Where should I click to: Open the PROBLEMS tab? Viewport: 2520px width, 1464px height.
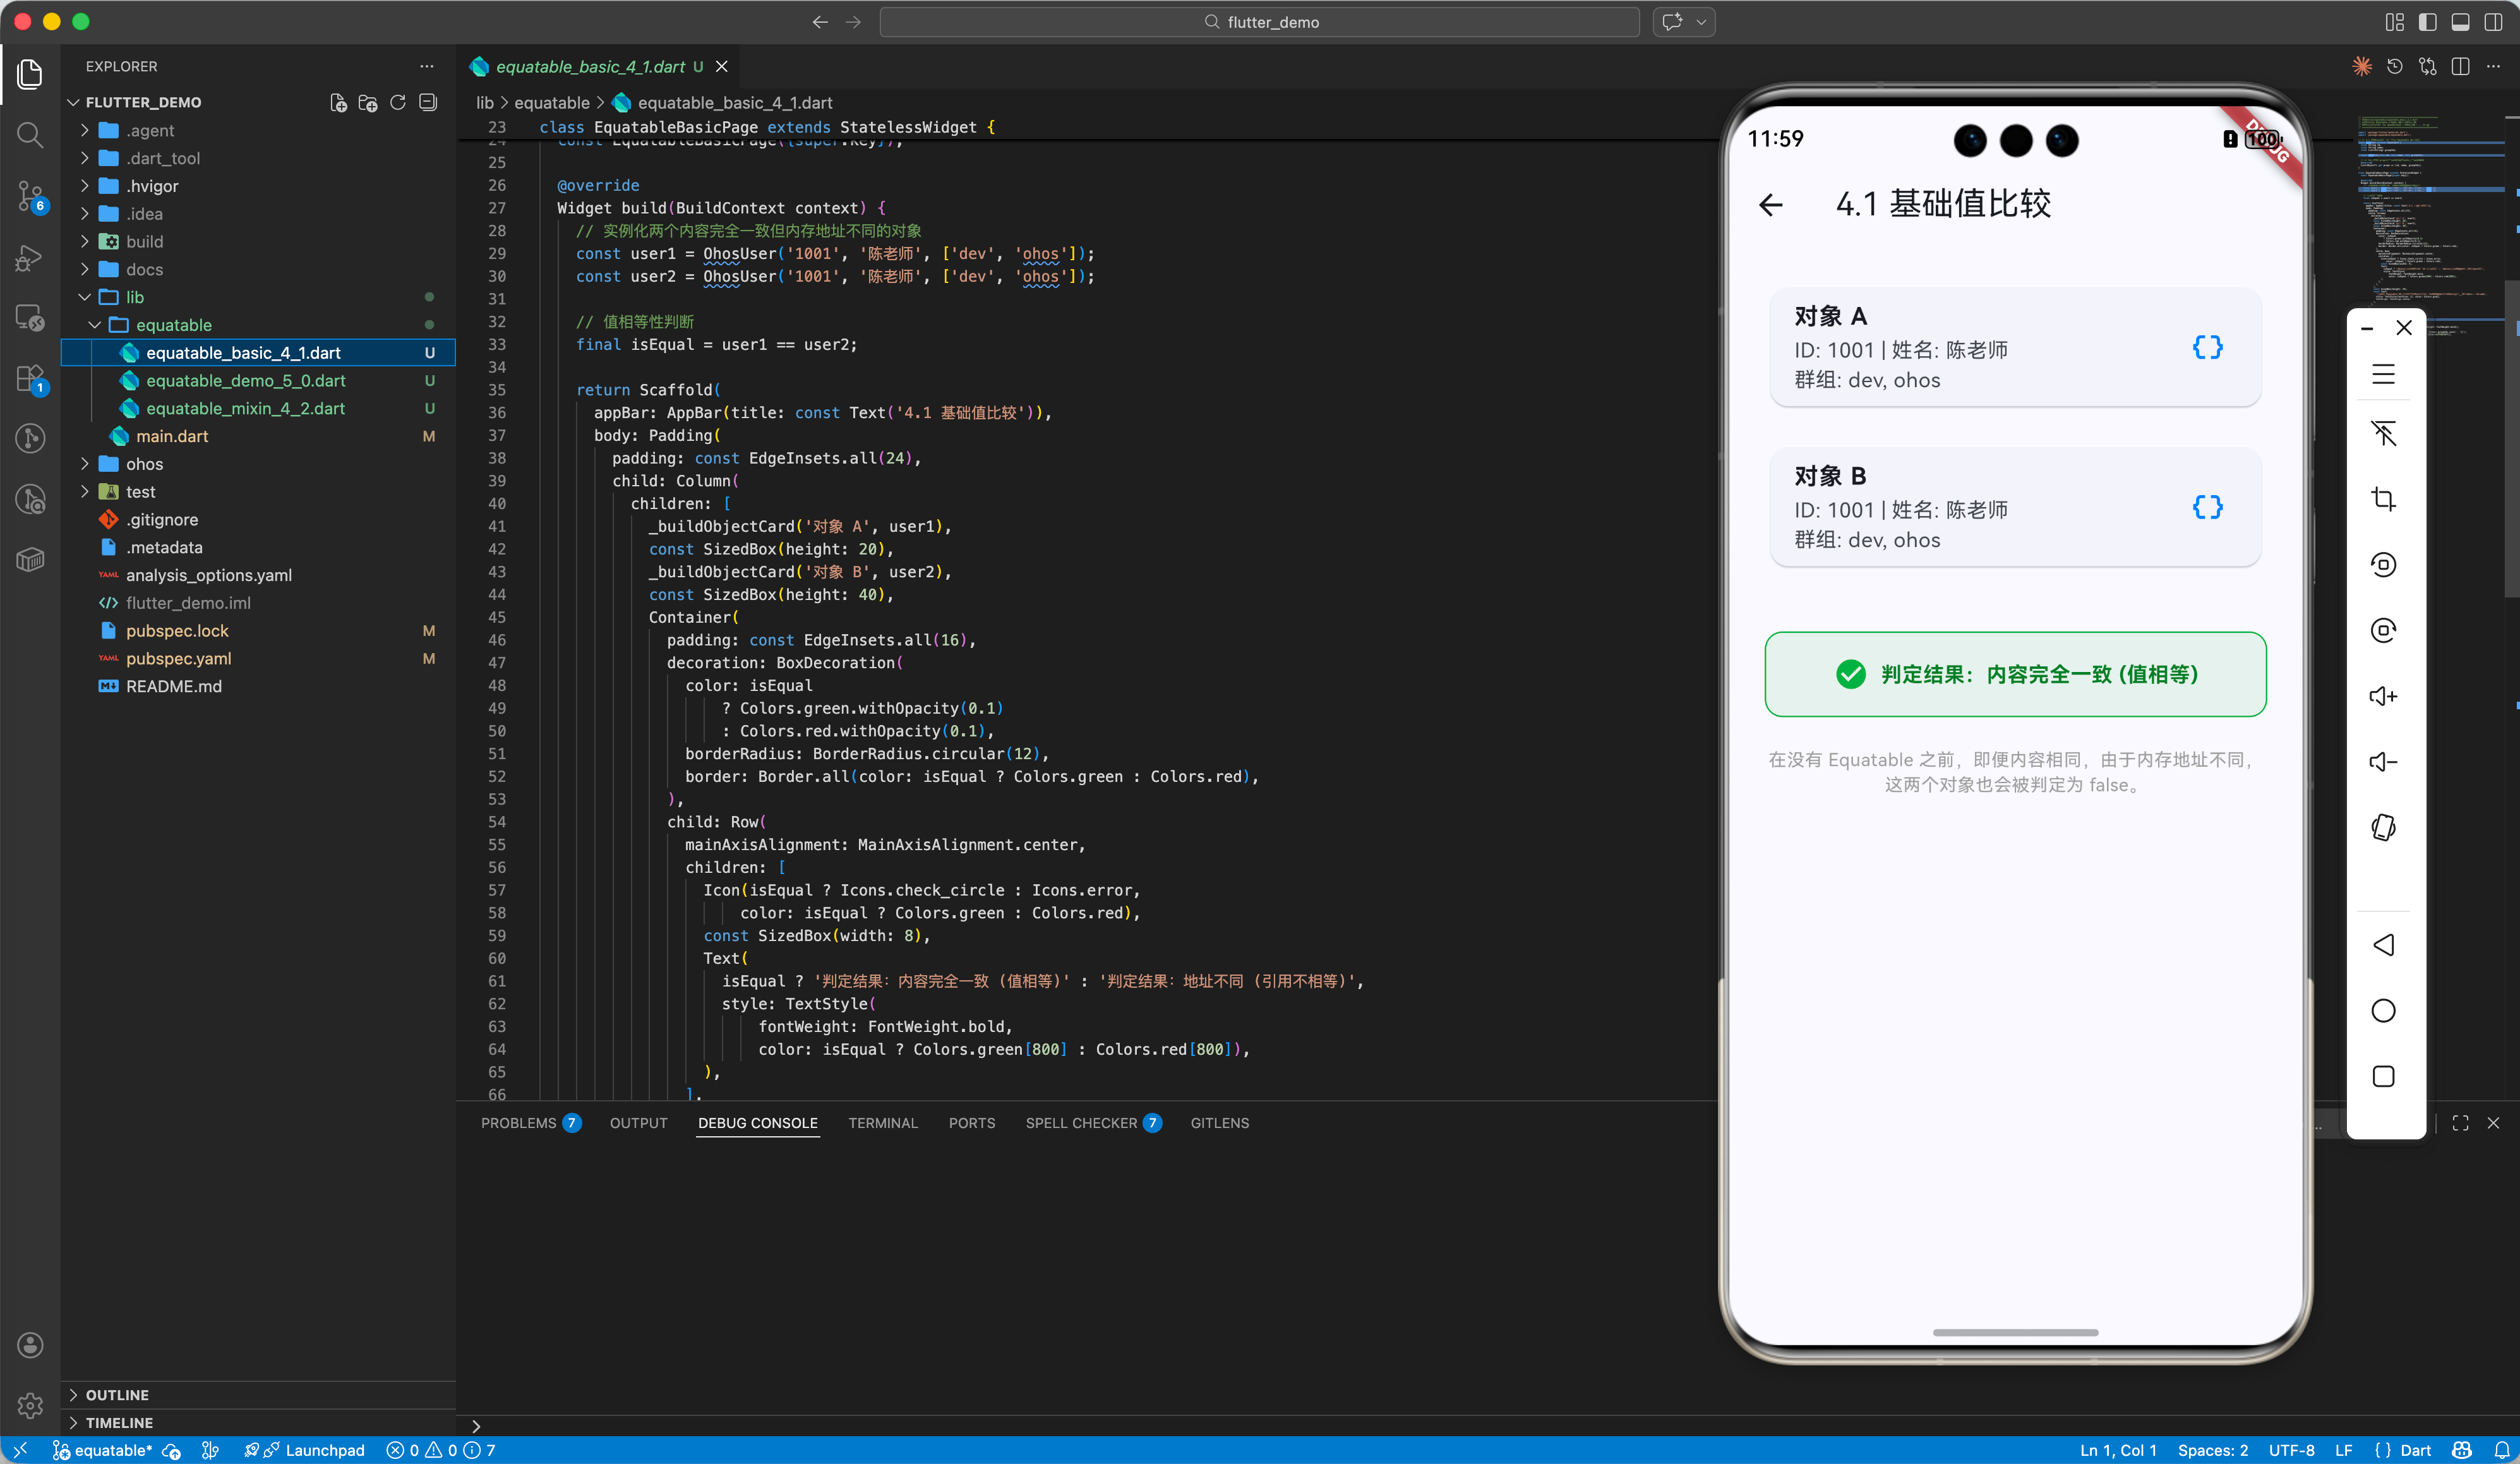[518, 1122]
